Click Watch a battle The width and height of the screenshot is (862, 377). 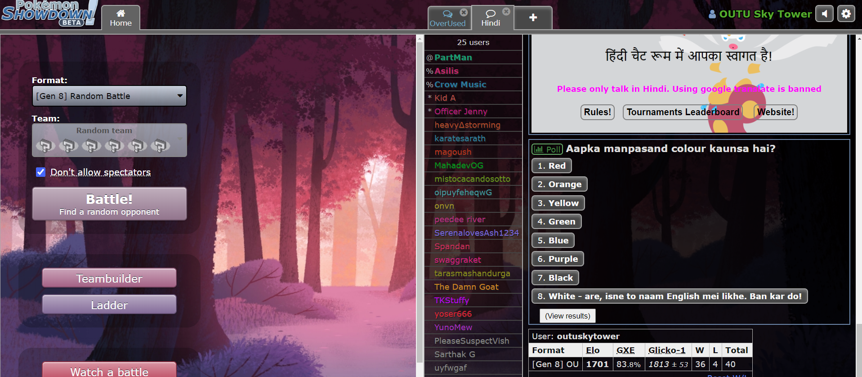tap(109, 370)
